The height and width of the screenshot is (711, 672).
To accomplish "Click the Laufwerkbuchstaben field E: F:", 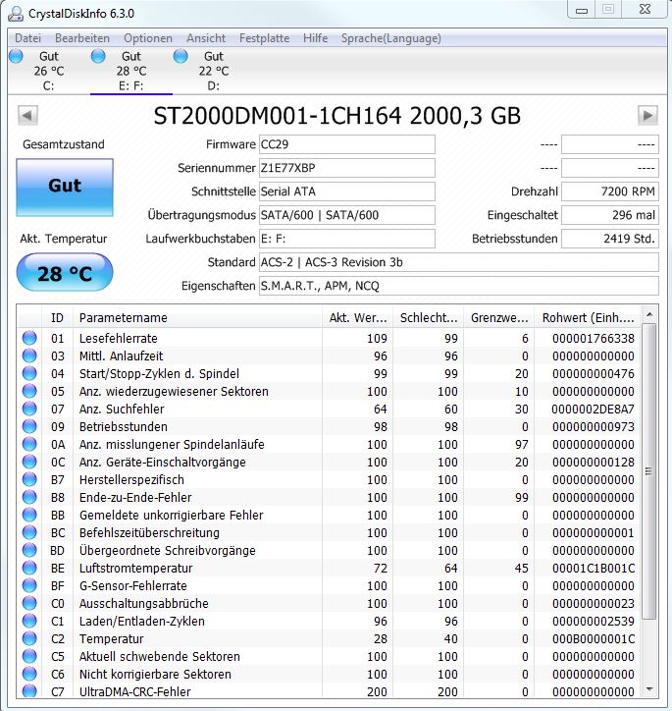I will click(x=347, y=239).
